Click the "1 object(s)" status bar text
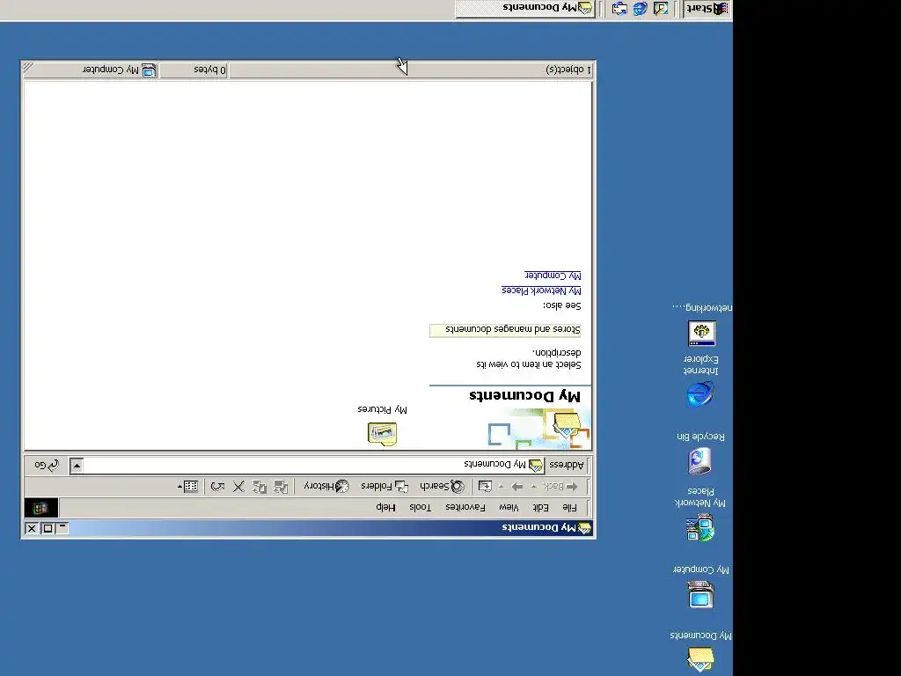The width and height of the screenshot is (901, 676). pyautogui.click(x=568, y=70)
